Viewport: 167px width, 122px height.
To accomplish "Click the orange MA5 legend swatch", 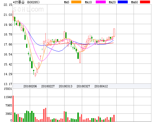I will pos(76,2).
